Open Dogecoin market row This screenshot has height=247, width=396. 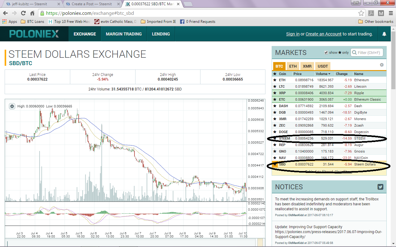pyautogui.click(x=329, y=132)
